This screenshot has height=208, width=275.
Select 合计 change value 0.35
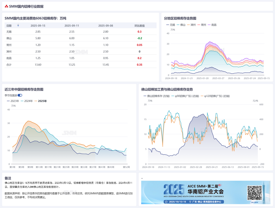coord(139,65)
